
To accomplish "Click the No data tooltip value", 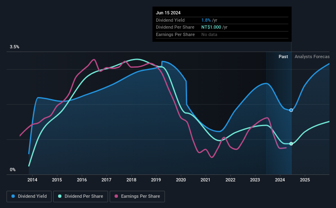I will coord(209,34).
